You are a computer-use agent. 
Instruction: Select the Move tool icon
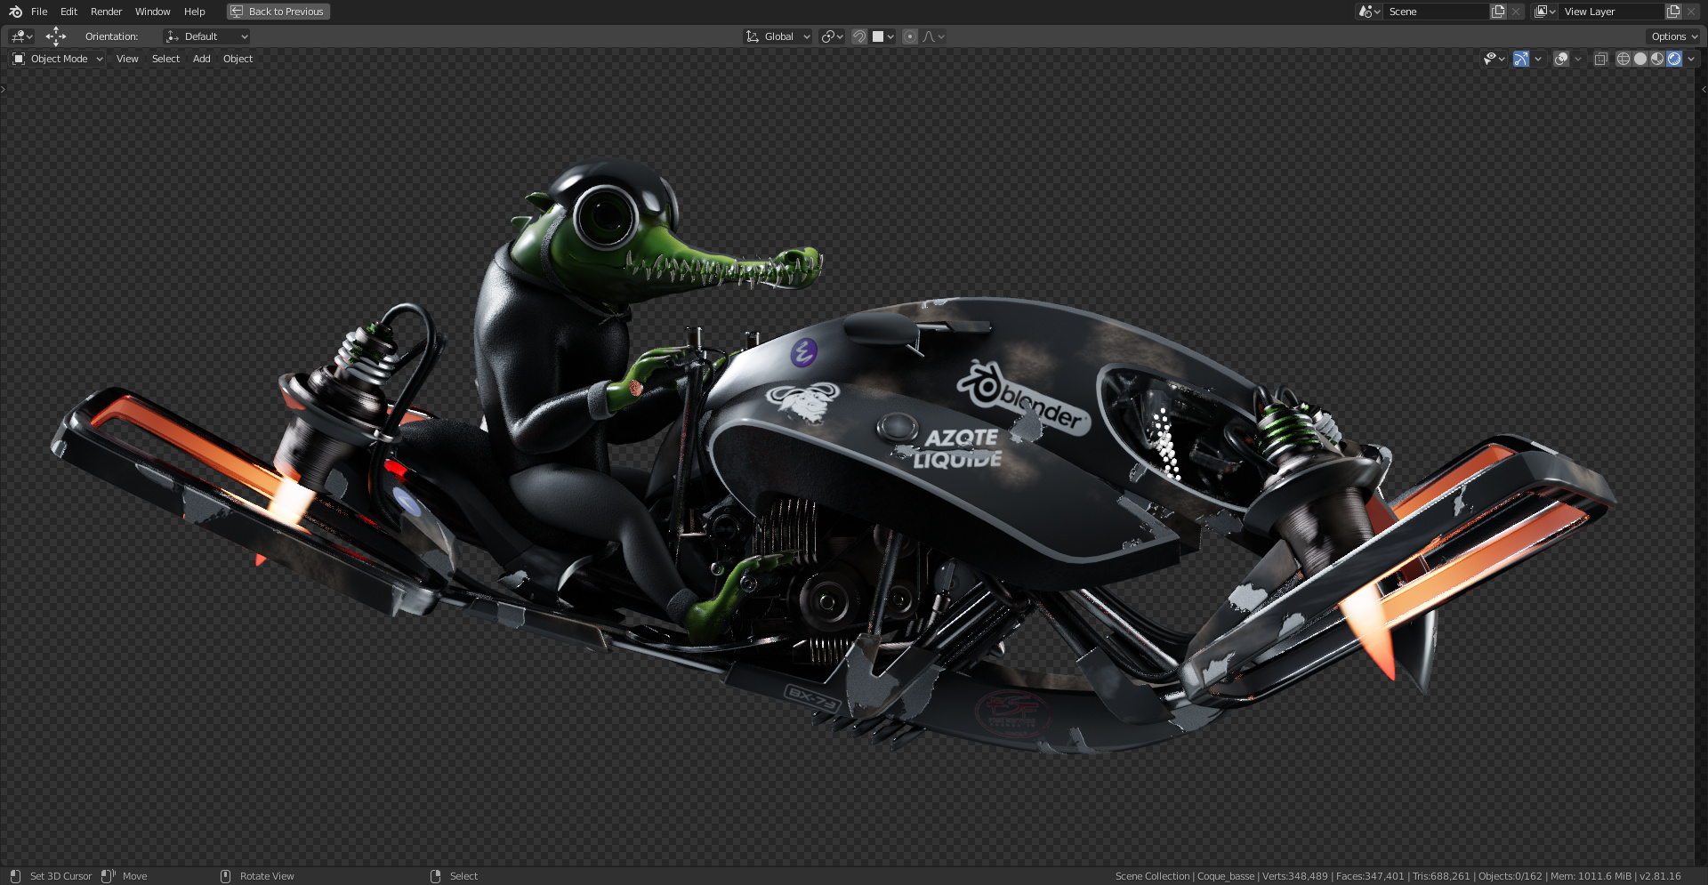pos(56,36)
